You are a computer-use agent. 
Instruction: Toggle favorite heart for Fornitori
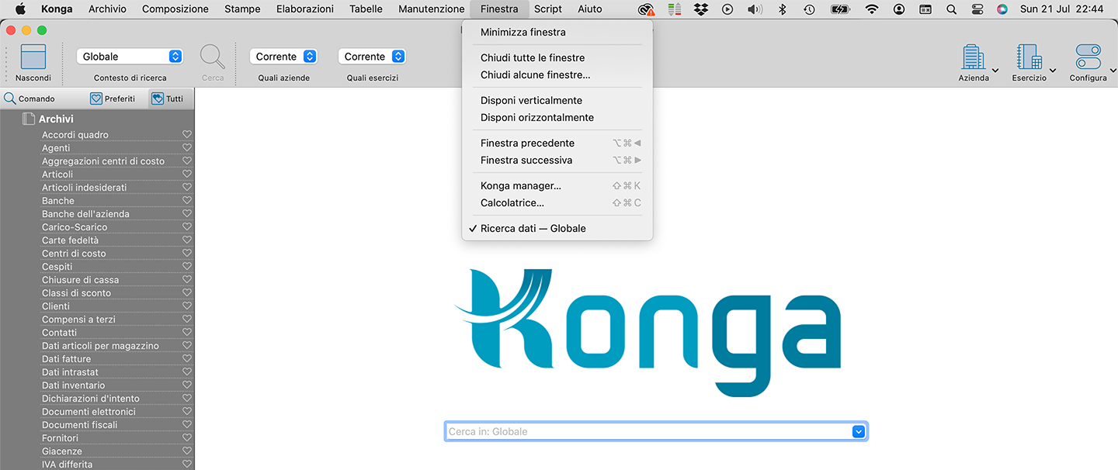pos(186,437)
